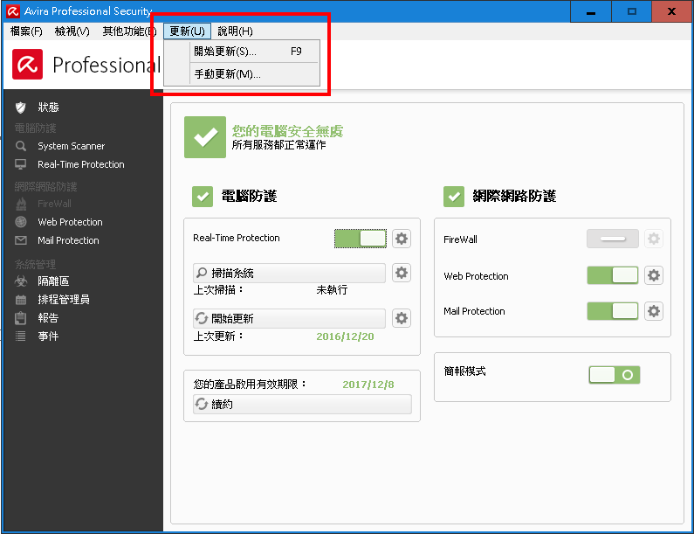The height and width of the screenshot is (534, 694).
Task: Open the 說明(H) menu
Action: click(235, 31)
